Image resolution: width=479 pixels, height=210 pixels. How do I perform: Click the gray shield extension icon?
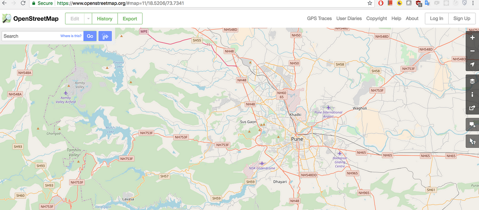[x=465, y=3]
